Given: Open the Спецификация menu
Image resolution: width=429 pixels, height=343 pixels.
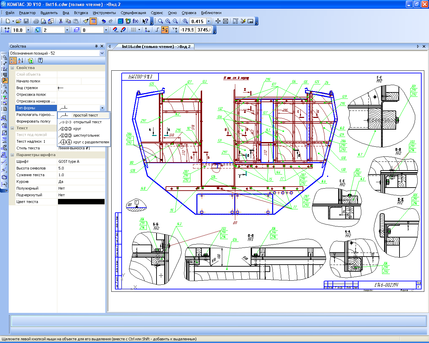Looking at the screenshot, I should pyautogui.click(x=133, y=13).
